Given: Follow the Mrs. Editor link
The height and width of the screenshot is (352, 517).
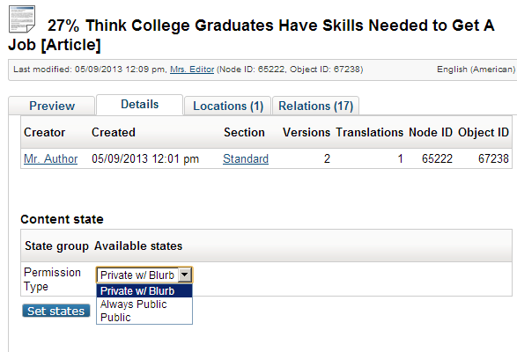Looking at the screenshot, I should [192, 70].
